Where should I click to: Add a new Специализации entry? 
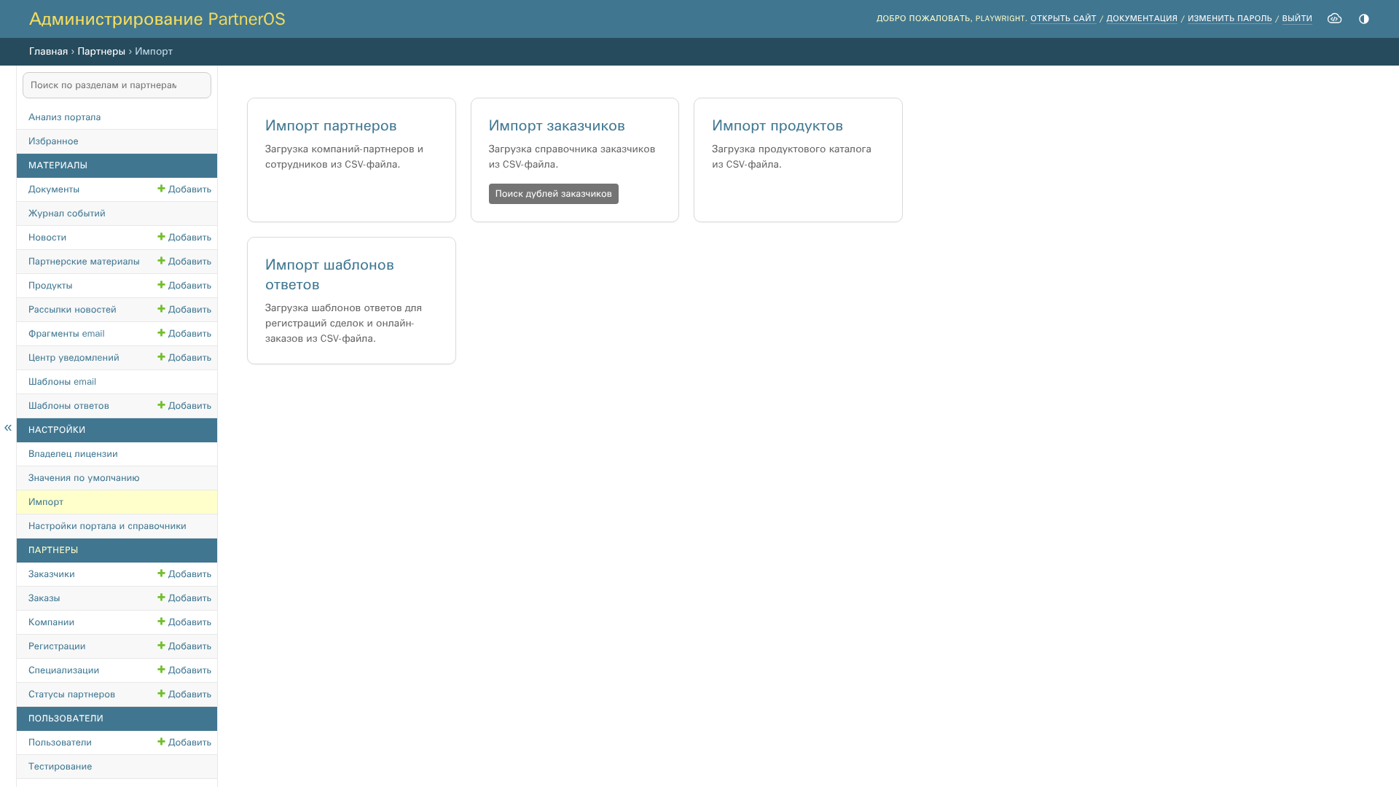click(x=184, y=670)
